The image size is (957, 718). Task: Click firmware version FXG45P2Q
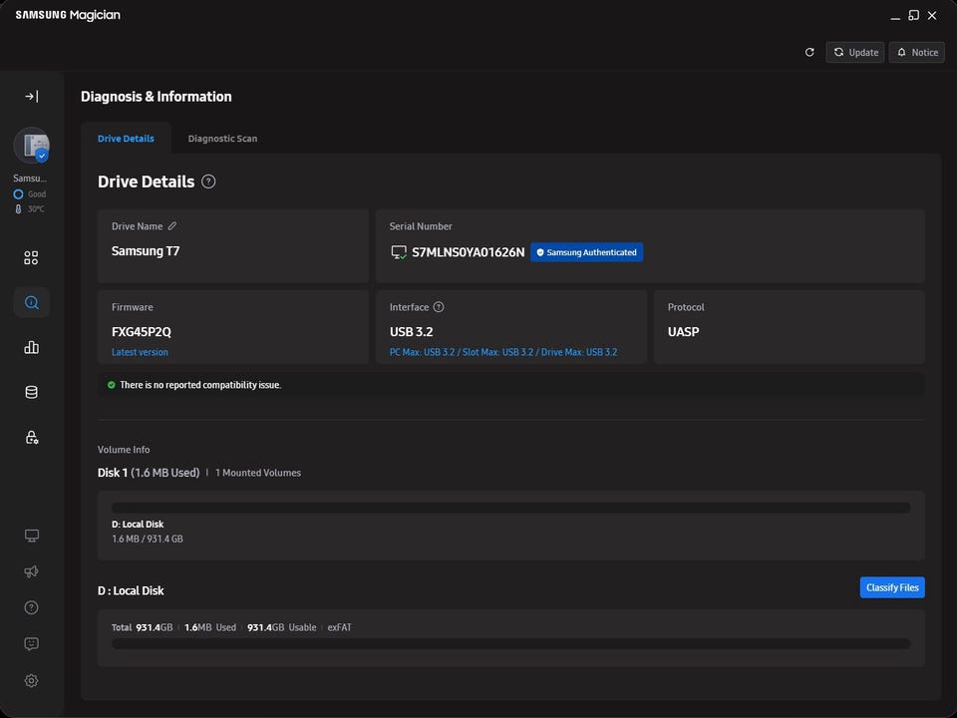pyautogui.click(x=142, y=332)
